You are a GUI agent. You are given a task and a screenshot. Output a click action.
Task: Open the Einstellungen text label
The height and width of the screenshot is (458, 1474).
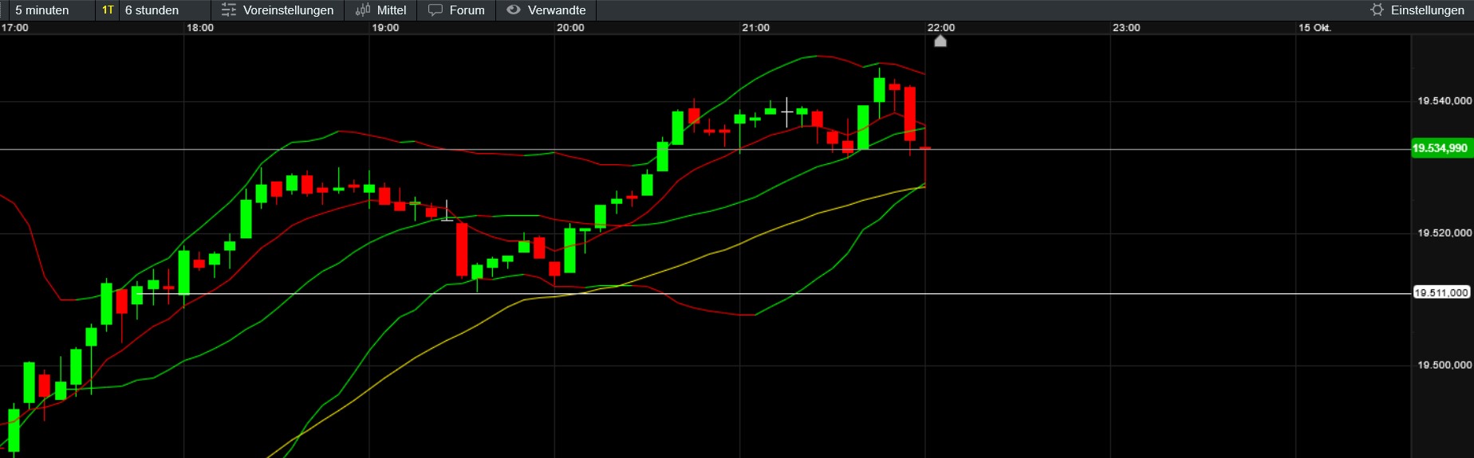(x=1427, y=10)
